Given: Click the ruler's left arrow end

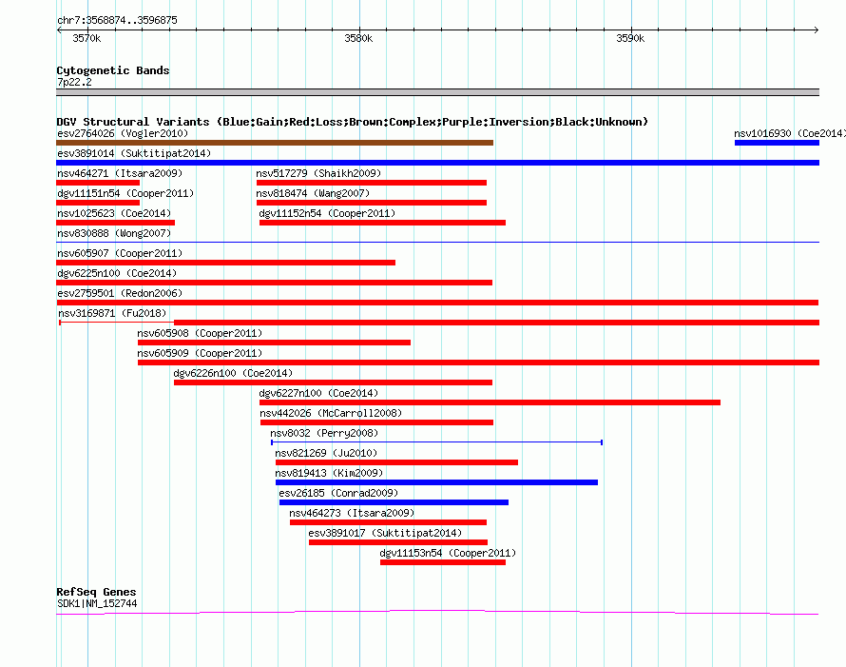Looking at the screenshot, I should pyautogui.click(x=59, y=29).
